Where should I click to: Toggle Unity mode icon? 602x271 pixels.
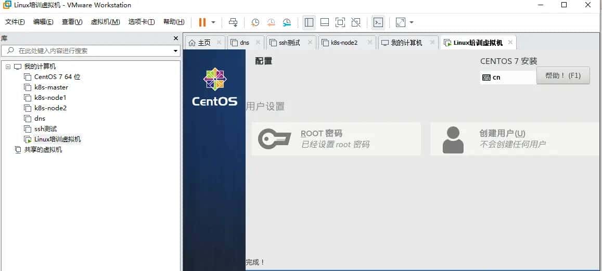click(x=356, y=22)
